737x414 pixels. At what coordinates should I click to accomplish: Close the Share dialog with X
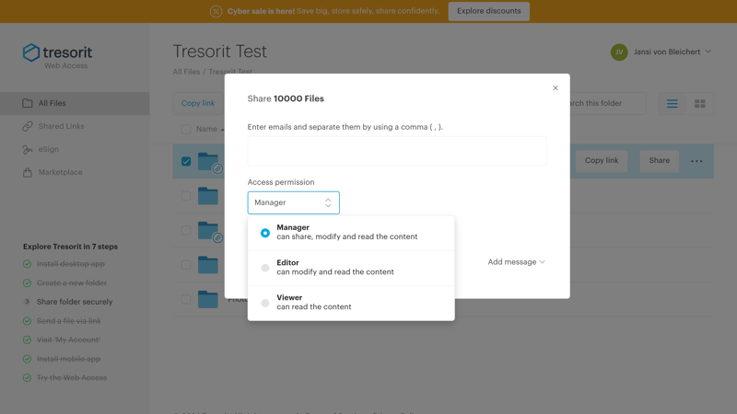coord(556,88)
